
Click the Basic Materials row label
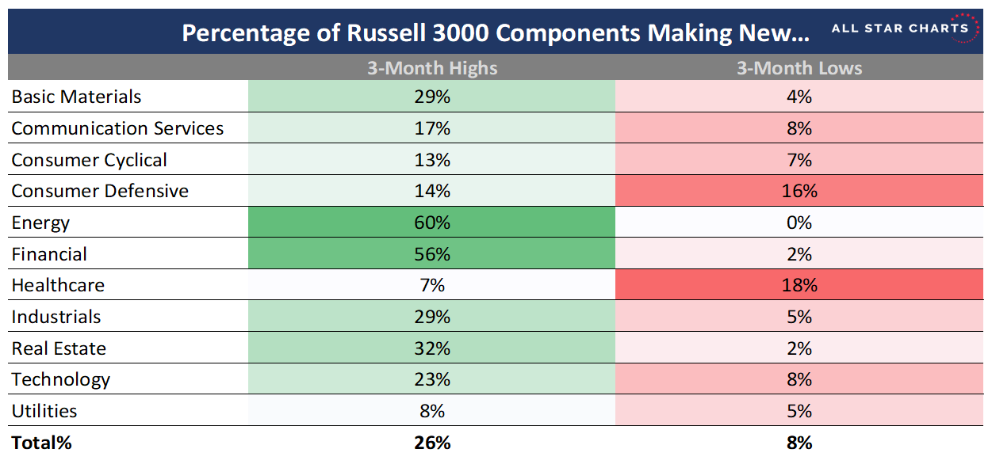tap(76, 97)
